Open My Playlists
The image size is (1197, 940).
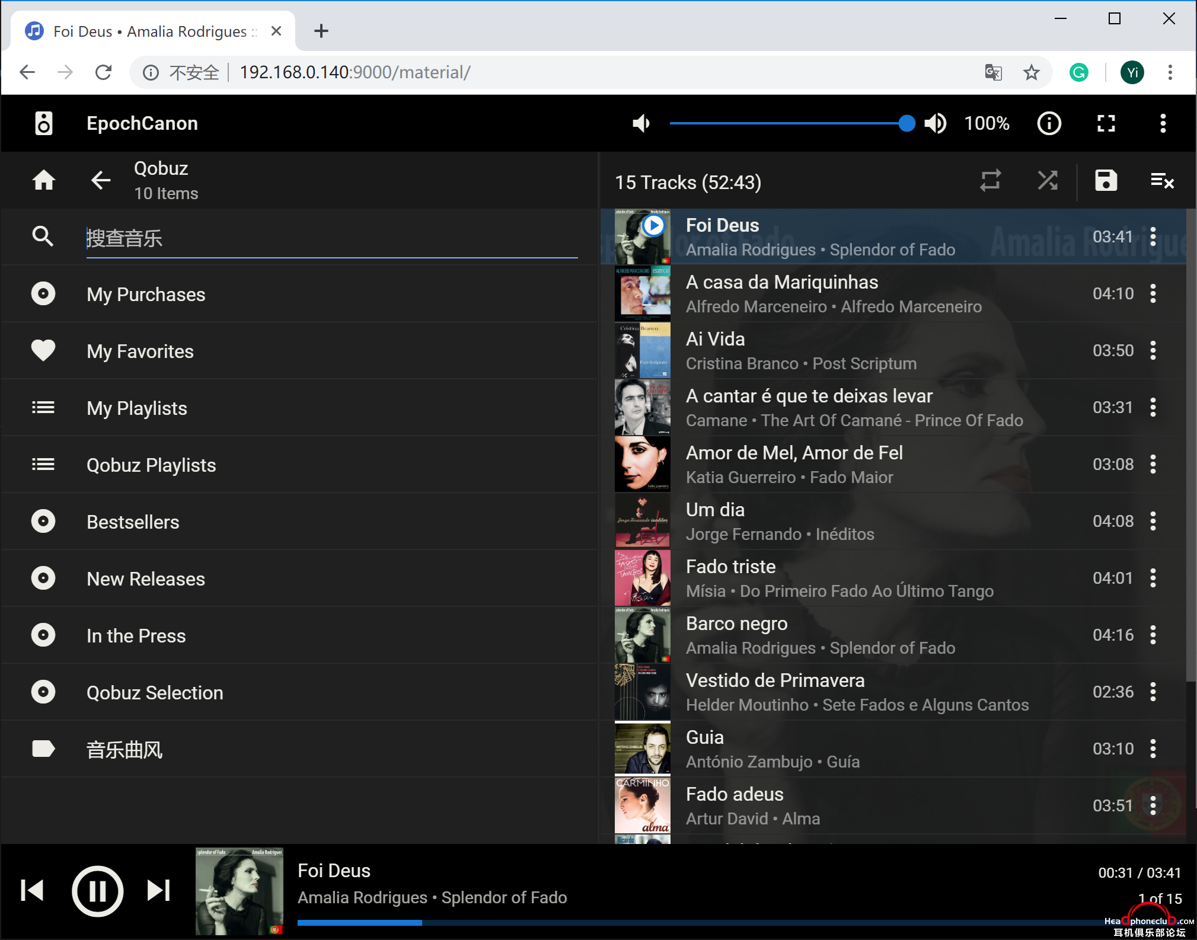[299, 408]
